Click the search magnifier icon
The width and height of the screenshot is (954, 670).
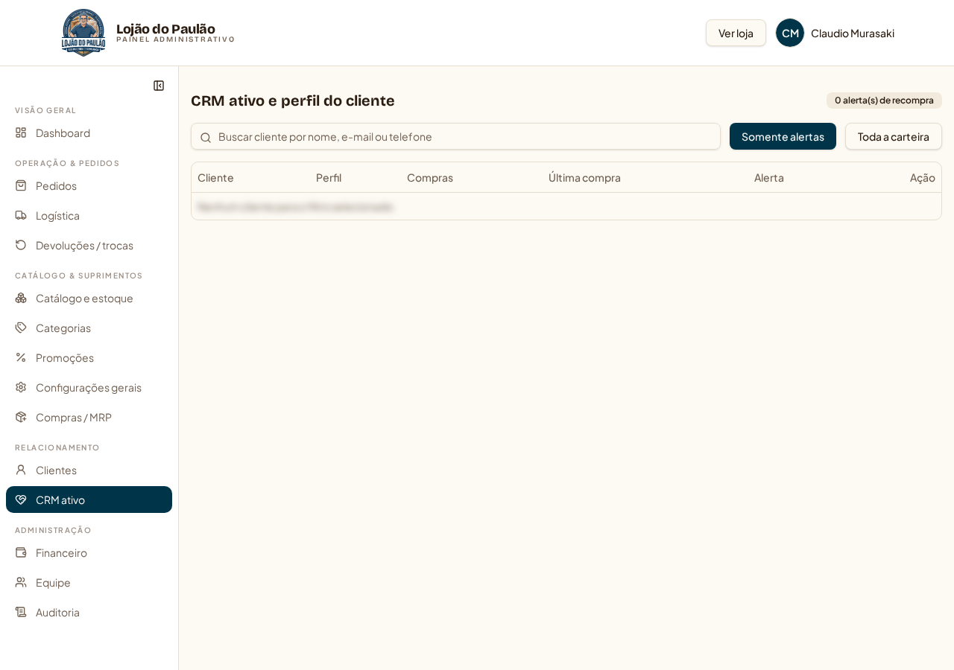pos(206,137)
